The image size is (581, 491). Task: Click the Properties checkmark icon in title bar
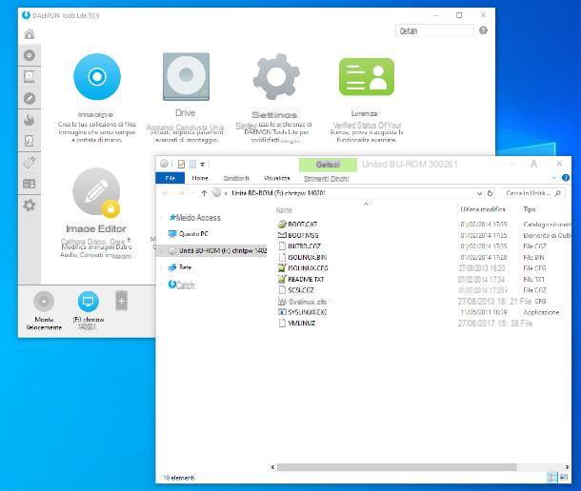coord(181,164)
